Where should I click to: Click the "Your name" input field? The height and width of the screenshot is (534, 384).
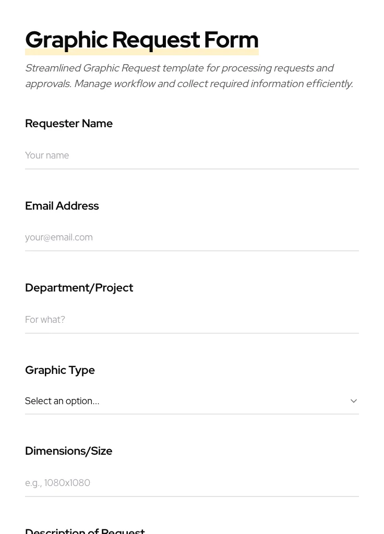[x=191, y=155]
